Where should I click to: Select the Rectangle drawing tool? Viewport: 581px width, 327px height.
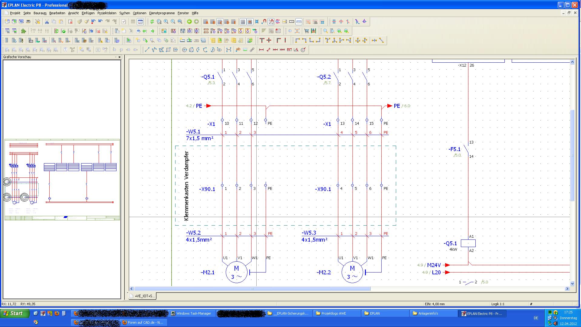pyautogui.click(x=169, y=50)
